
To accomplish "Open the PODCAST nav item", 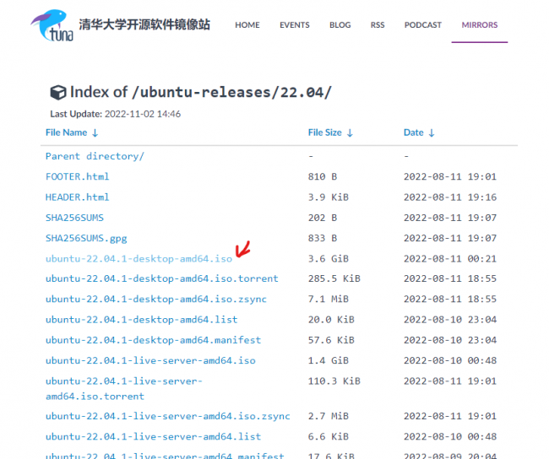I will point(423,24).
